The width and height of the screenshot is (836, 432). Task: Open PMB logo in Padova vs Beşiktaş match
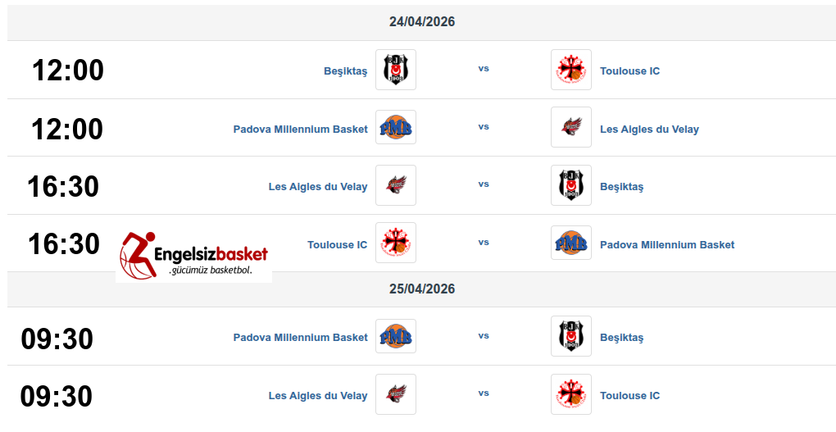[396, 336]
